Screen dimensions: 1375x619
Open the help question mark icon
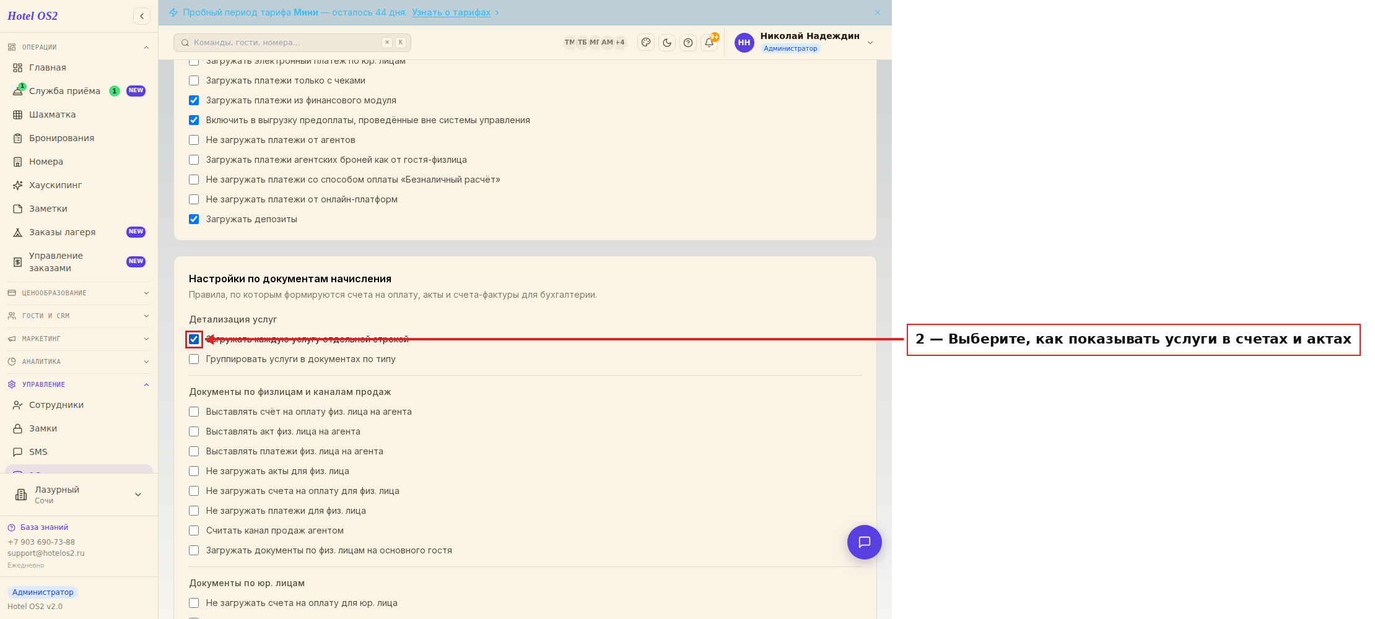coord(688,43)
